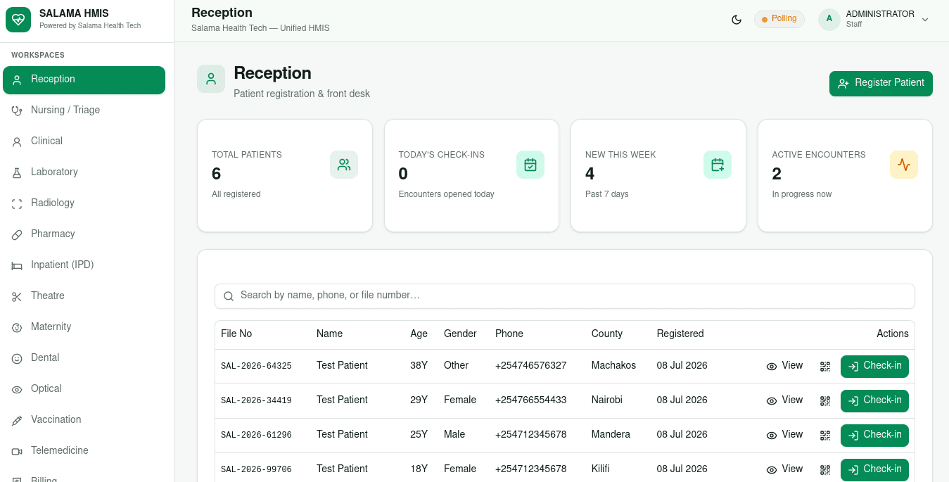This screenshot has width=949, height=482.
Task: View patient SAL-2026-34419
Action: click(x=784, y=400)
